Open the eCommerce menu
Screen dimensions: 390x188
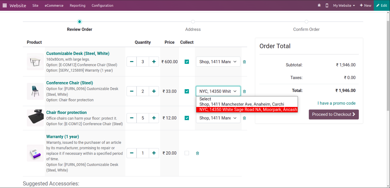54,5
